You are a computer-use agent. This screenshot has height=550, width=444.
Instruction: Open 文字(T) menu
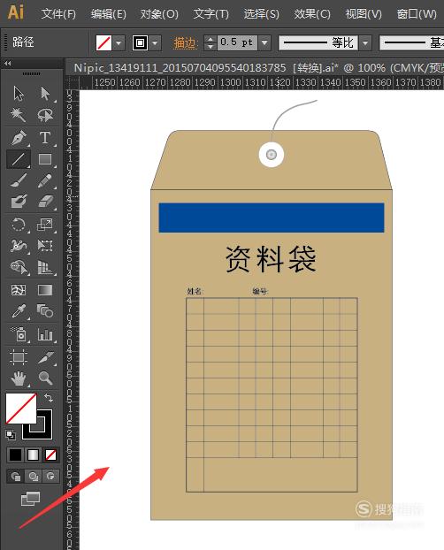(211, 14)
